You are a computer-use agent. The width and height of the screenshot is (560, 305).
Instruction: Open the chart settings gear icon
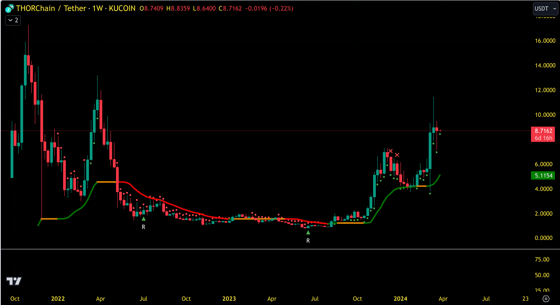546,299
